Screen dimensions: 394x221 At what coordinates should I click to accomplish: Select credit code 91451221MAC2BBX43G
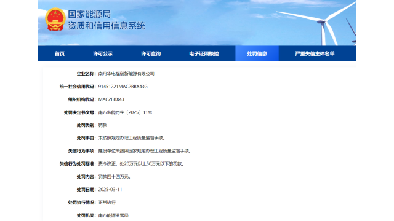click(123, 87)
